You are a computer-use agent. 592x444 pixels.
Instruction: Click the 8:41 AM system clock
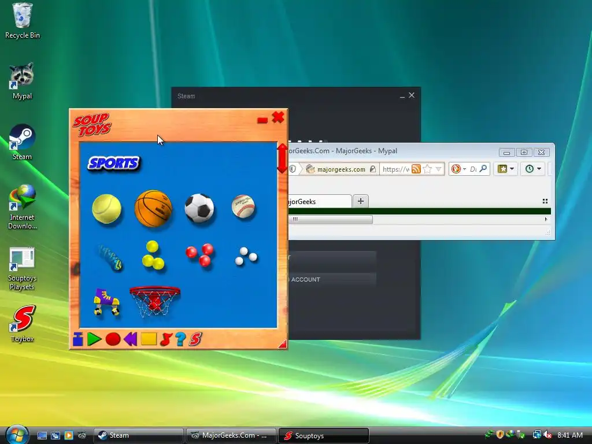pos(570,435)
